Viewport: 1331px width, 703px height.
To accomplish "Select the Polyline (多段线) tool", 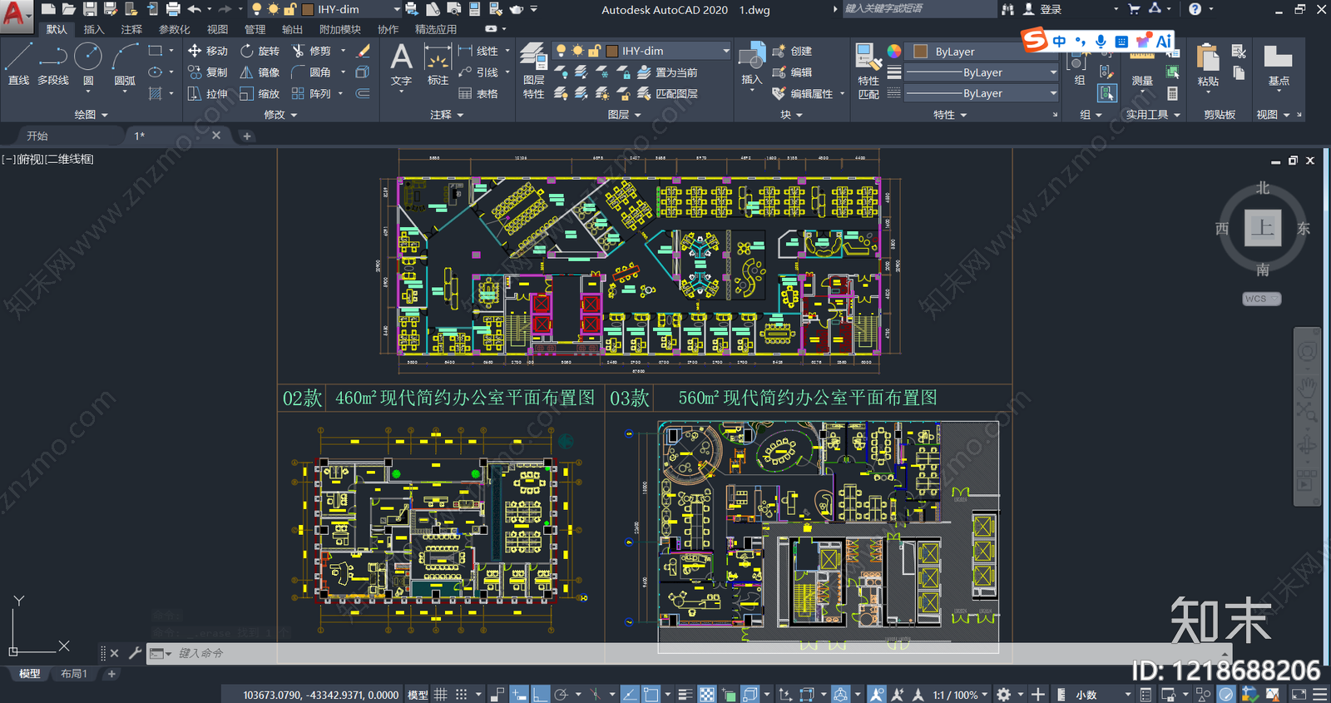I will pyautogui.click(x=53, y=64).
